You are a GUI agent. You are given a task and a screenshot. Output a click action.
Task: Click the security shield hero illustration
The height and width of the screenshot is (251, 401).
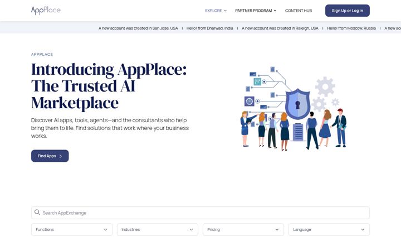[294, 109]
